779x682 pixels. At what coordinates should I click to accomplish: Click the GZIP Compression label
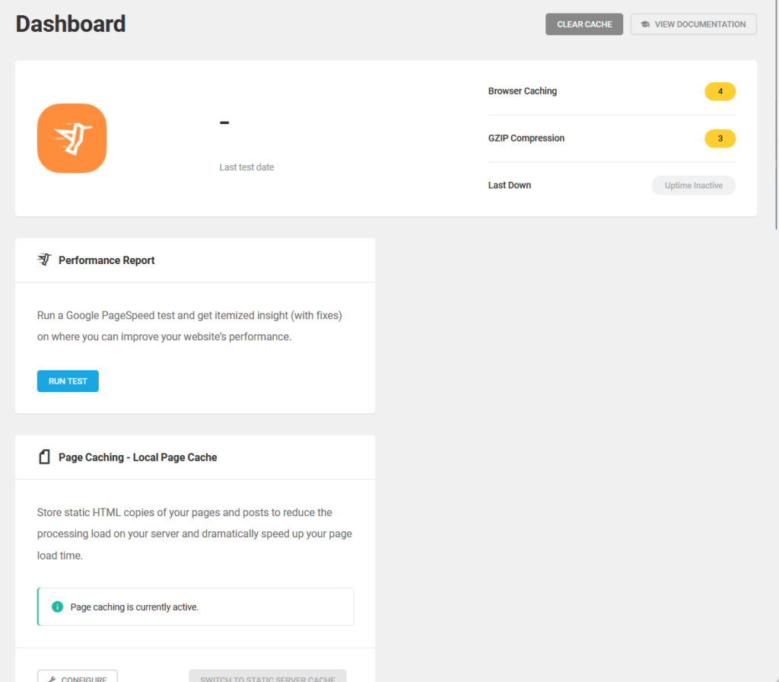tap(526, 139)
